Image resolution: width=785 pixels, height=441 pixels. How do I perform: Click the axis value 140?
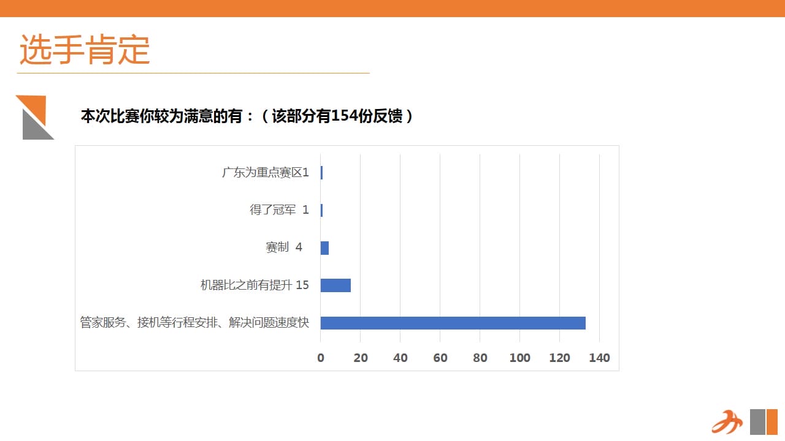click(x=600, y=358)
